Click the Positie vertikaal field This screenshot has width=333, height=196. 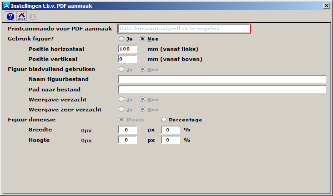(127, 59)
